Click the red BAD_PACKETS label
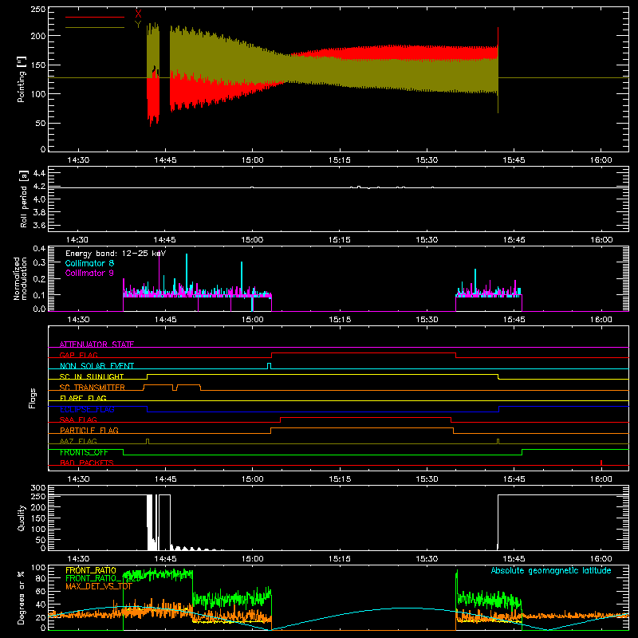 [87, 463]
